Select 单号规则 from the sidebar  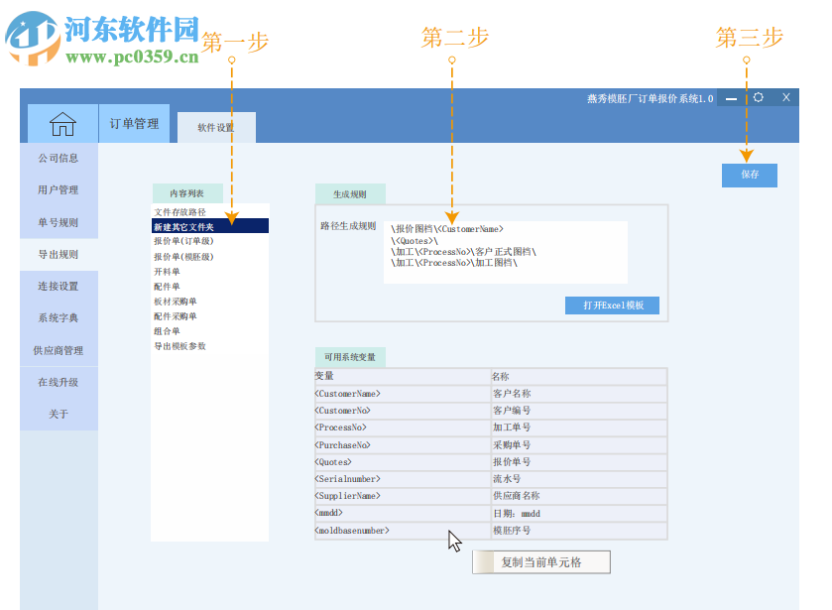click(59, 222)
